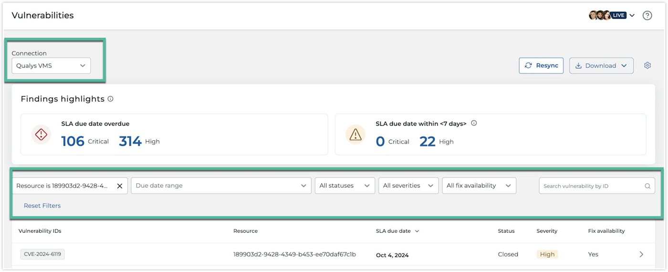The height and width of the screenshot is (272, 668).
Task: Click the red overdue alert diamond icon
Action: pyautogui.click(x=42, y=135)
